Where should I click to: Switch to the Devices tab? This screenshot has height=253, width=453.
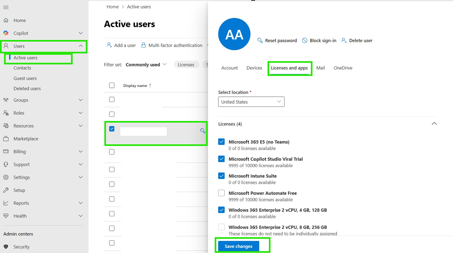(x=254, y=68)
